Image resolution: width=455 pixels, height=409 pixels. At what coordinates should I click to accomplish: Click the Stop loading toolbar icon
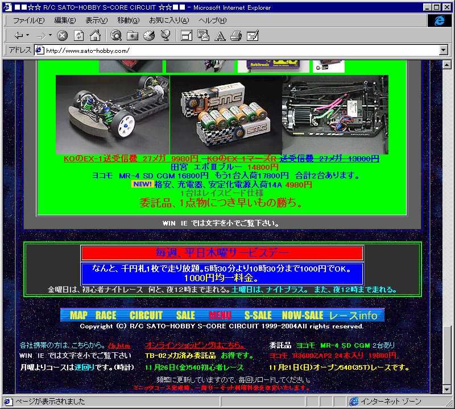click(x=62, y=36)
